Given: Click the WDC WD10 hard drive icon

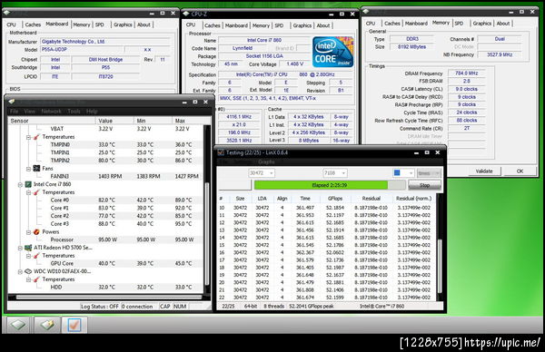Looking at the screenshot, I should (x=28, y=271).
